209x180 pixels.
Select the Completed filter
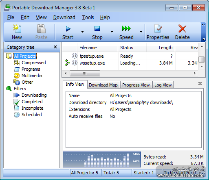coord(32,102)
